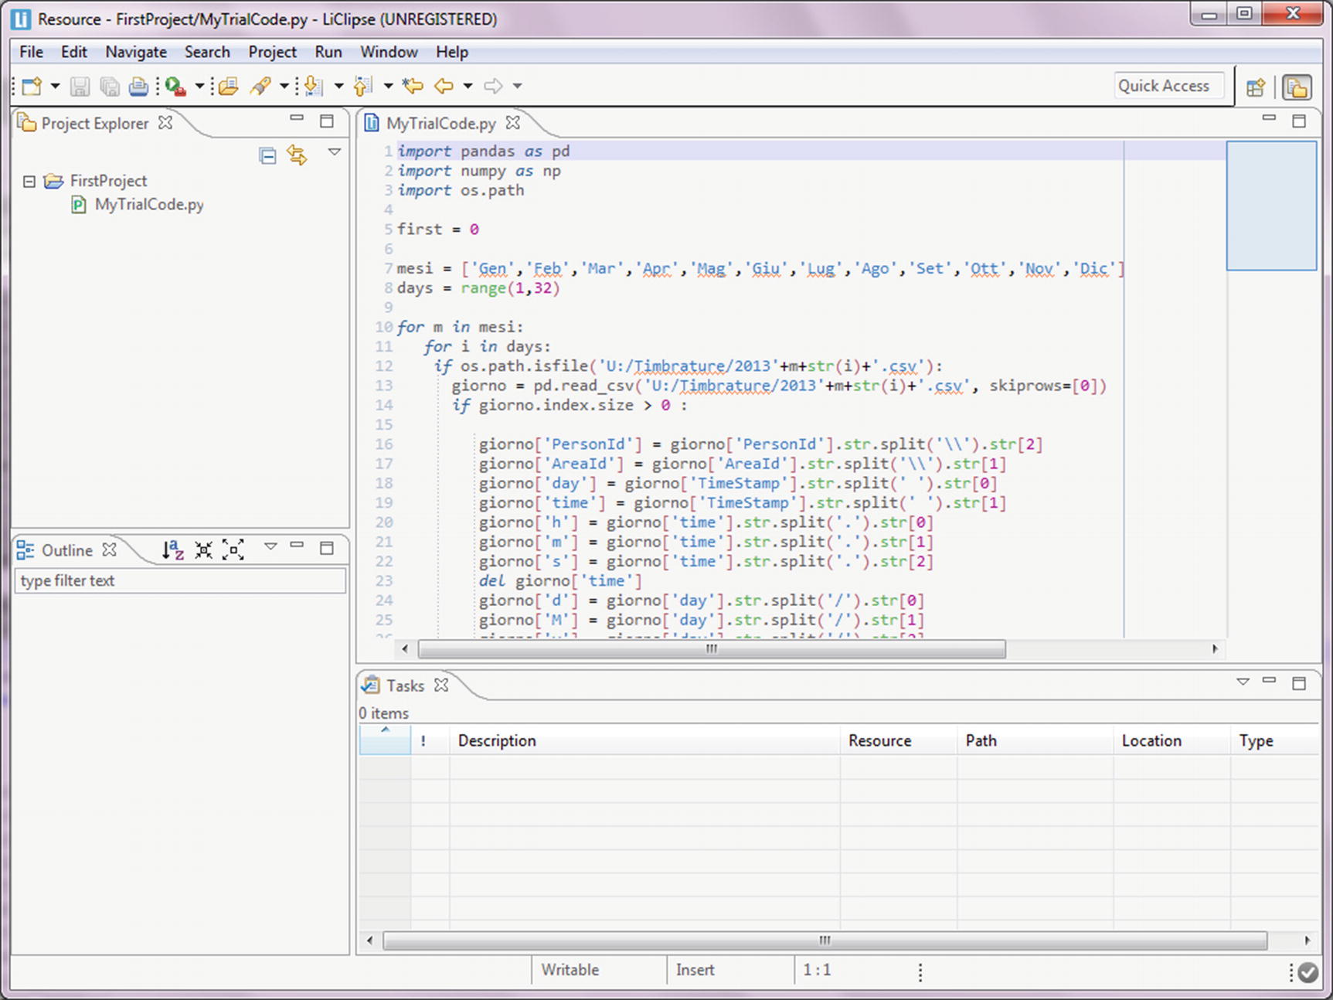Screen dimensions: 1333x1000
Task: Close the Outline view
Action: coord(110,549)
